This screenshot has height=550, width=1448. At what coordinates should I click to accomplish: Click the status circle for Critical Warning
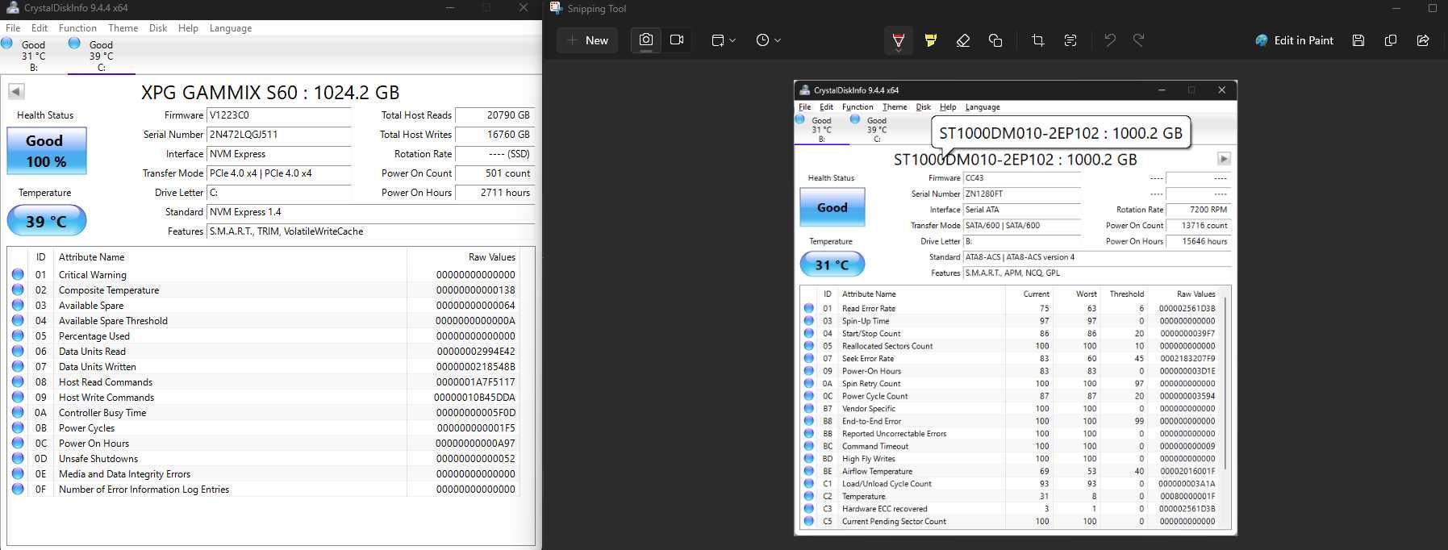pos(18,274)
